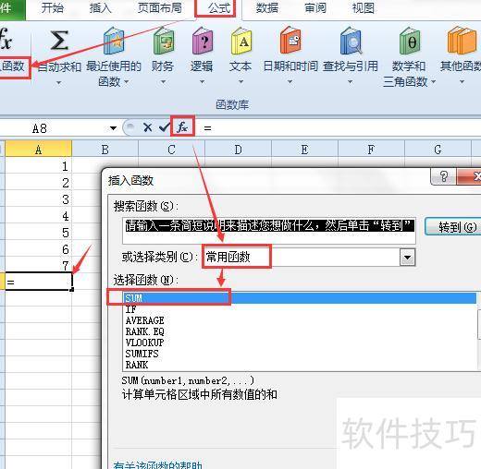Cancel entry with the X icon
The height and width of the screenshot is (469, 481).
pyautogui.click(x=148, y=127)
